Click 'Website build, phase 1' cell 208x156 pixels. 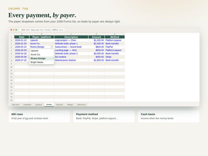(71, 43)
